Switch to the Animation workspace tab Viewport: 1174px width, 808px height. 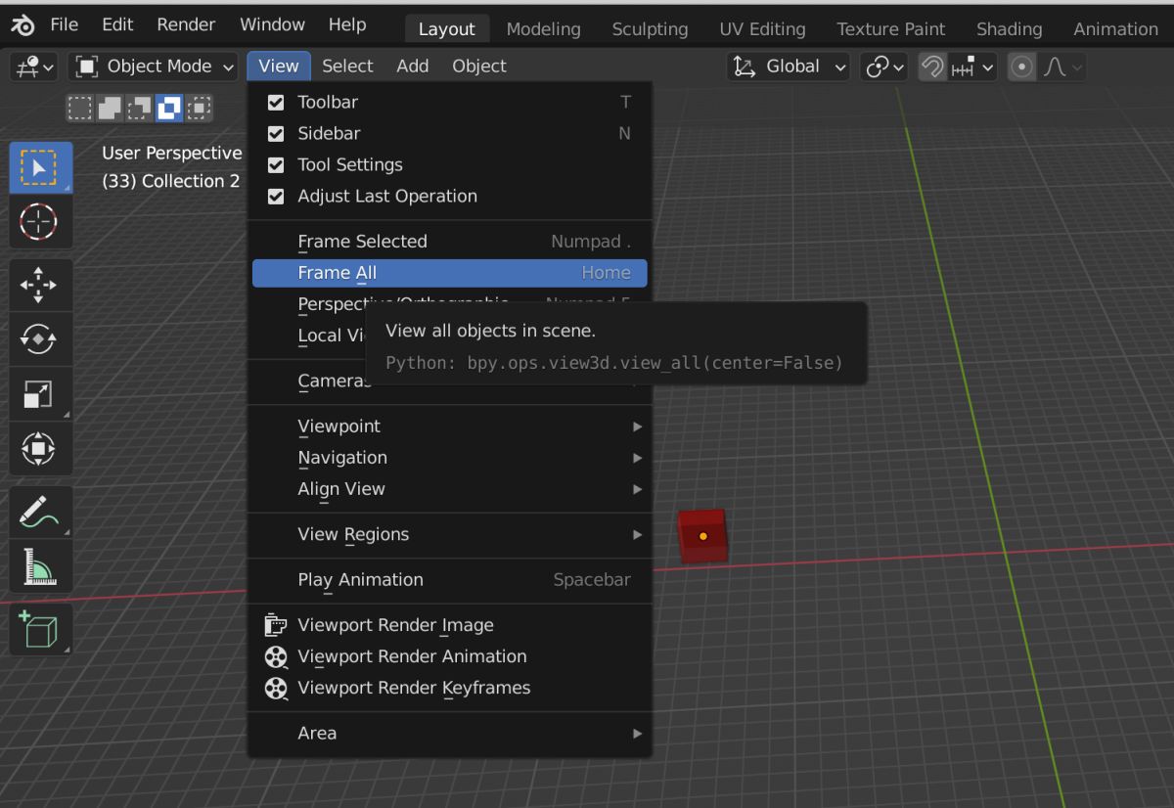click(1116, 28)
